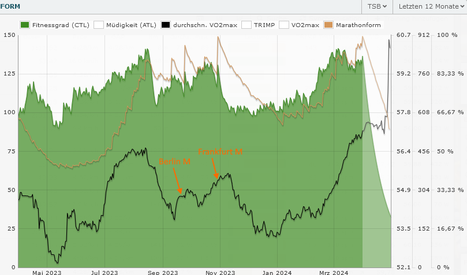Select the Frankfurt M annotation text
Screen dimensions: 467x275
220,151
